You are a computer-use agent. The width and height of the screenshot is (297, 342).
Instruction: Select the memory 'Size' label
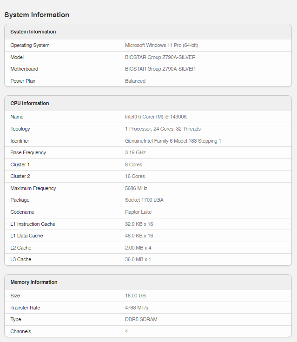(15, 296)
